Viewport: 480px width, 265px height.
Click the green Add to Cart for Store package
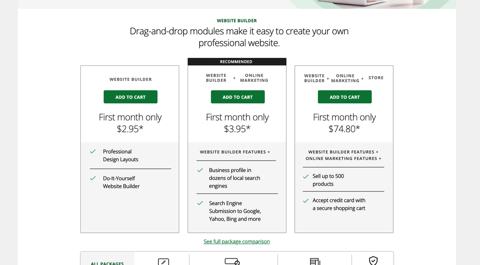(344, 97)
